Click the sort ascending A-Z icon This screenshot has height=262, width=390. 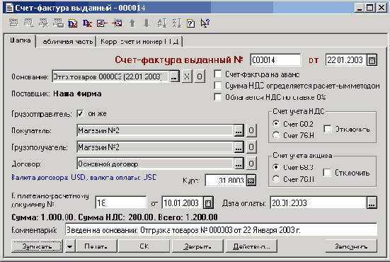162,23
